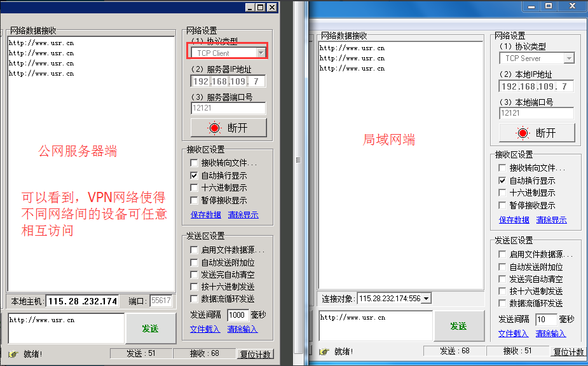The width and height of the screenshot is (588, 366).
Task: Uncheck 自动换行显示 auto-newline on left window
Action: 193,175
